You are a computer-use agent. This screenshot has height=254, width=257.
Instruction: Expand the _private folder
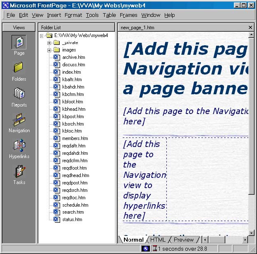(49, 43)
